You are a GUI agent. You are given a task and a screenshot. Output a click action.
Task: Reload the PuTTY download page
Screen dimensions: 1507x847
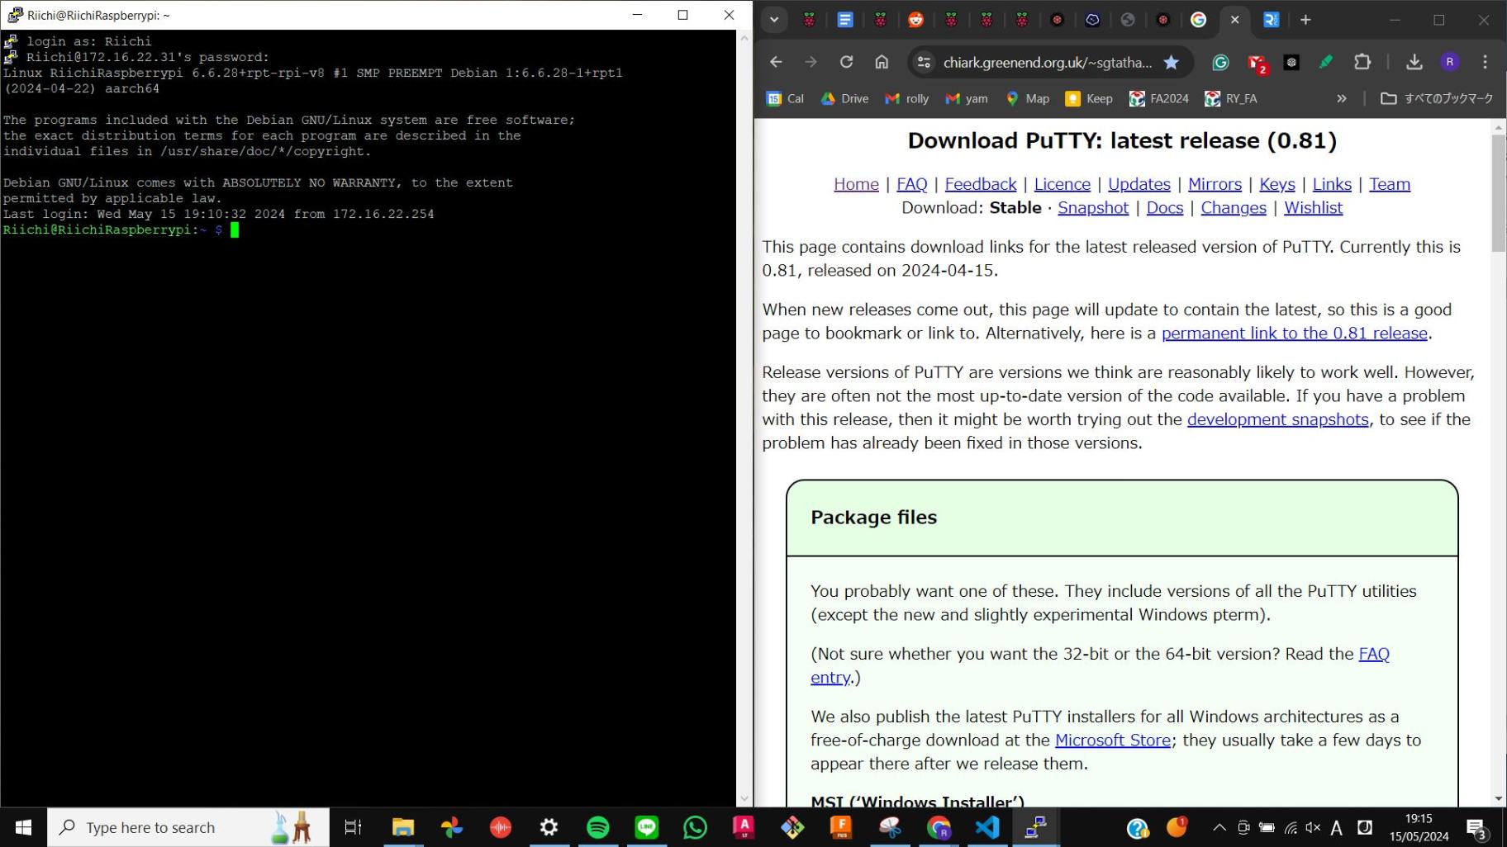(x=846, y=62)
